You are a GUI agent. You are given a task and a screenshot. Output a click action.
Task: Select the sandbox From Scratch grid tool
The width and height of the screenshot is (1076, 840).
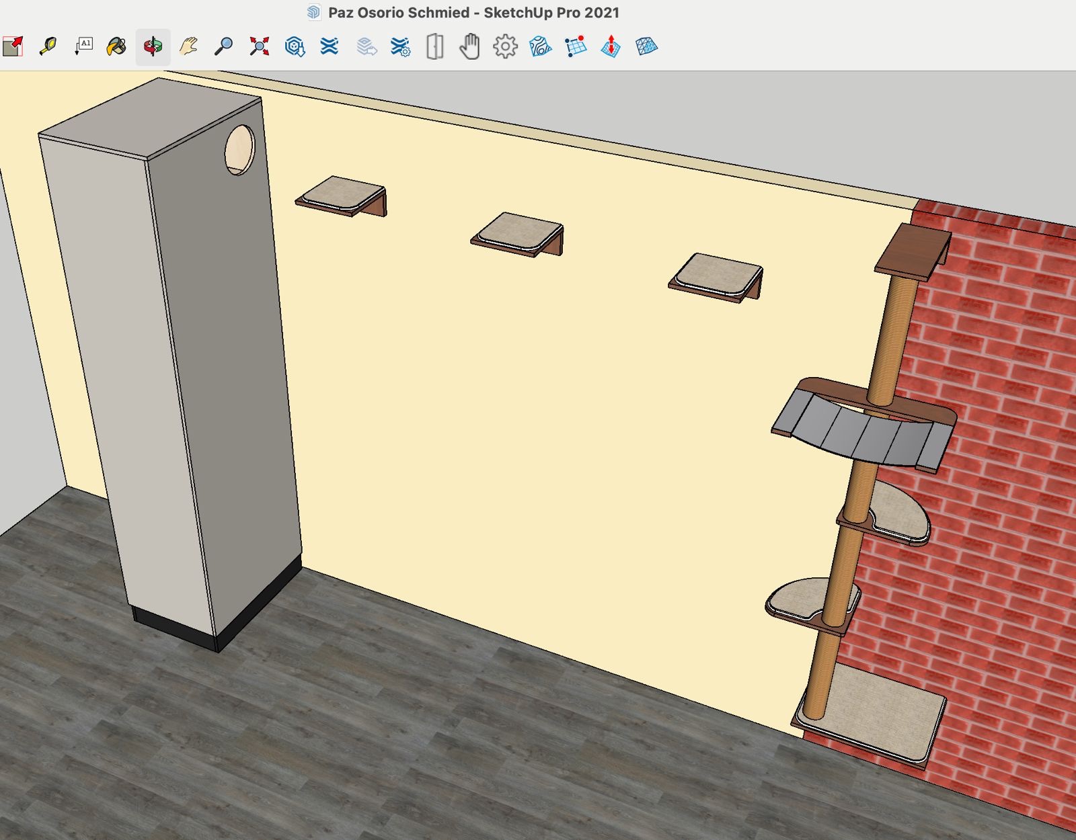point(576,46)
